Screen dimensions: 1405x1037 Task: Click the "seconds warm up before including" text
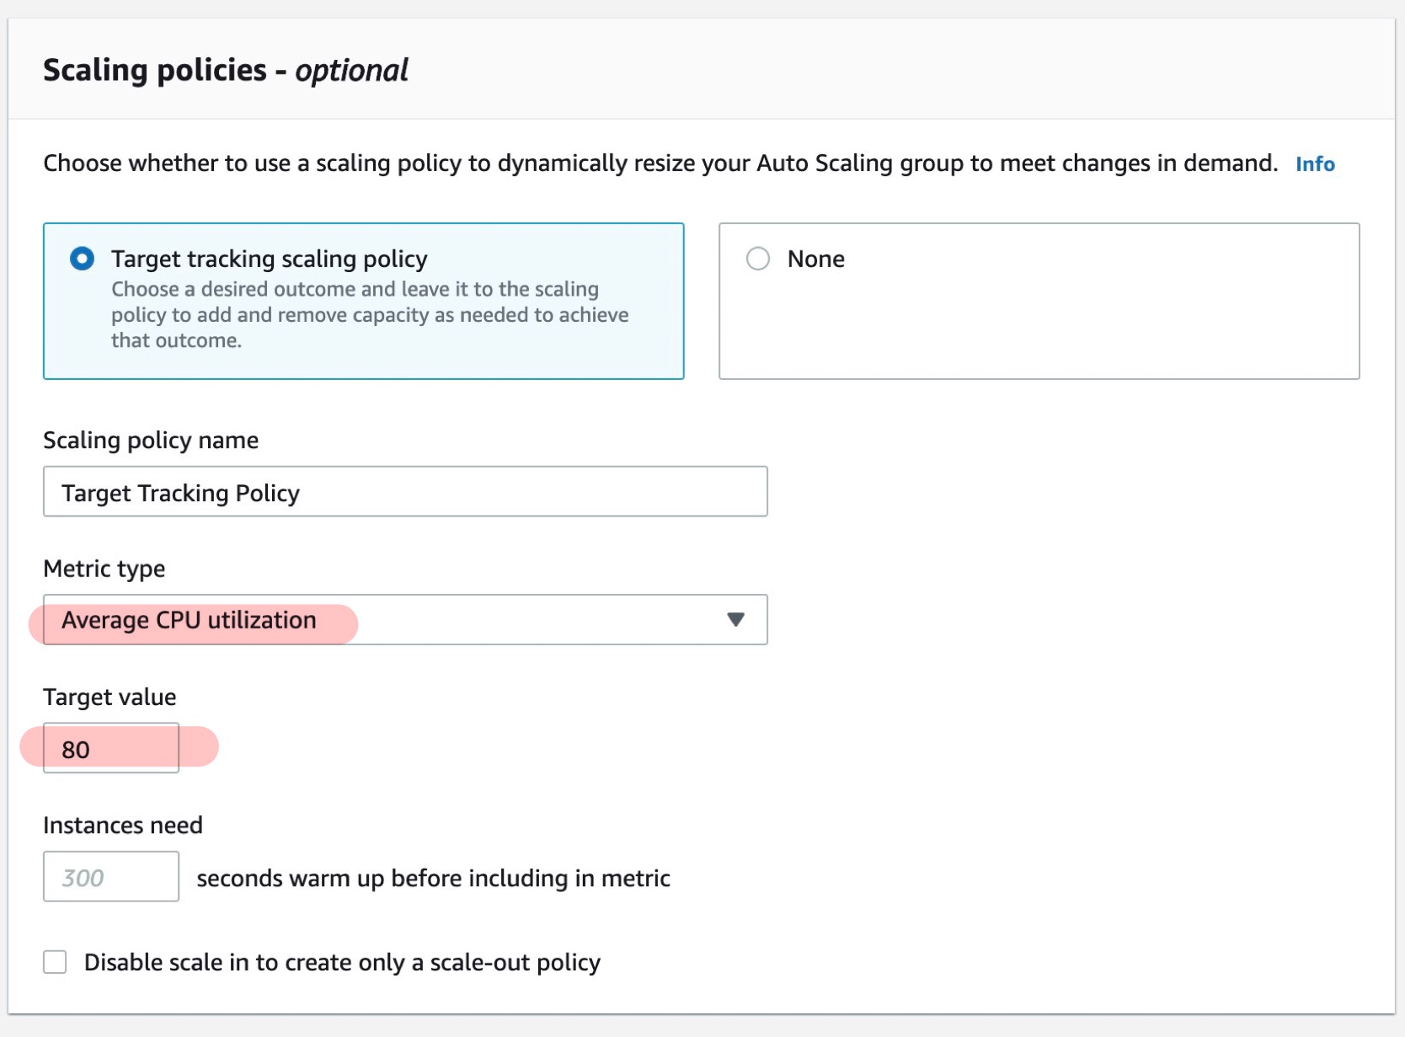pyautogui.click(x=433, y=879)
